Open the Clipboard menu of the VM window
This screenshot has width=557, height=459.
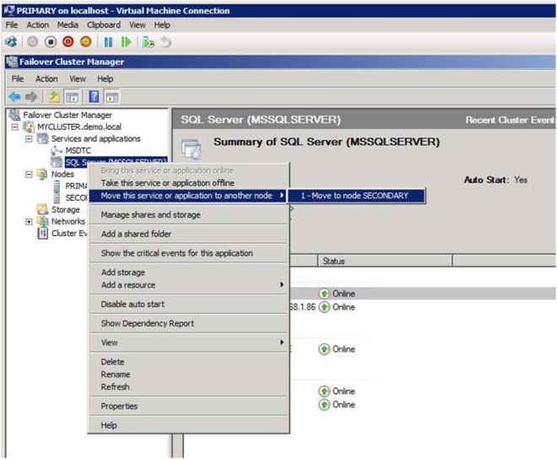(104, 25)
